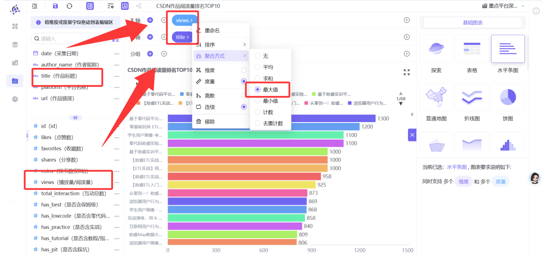
Task: Click the 维度 tag in chart requirements
Action: tap(464, 182)
